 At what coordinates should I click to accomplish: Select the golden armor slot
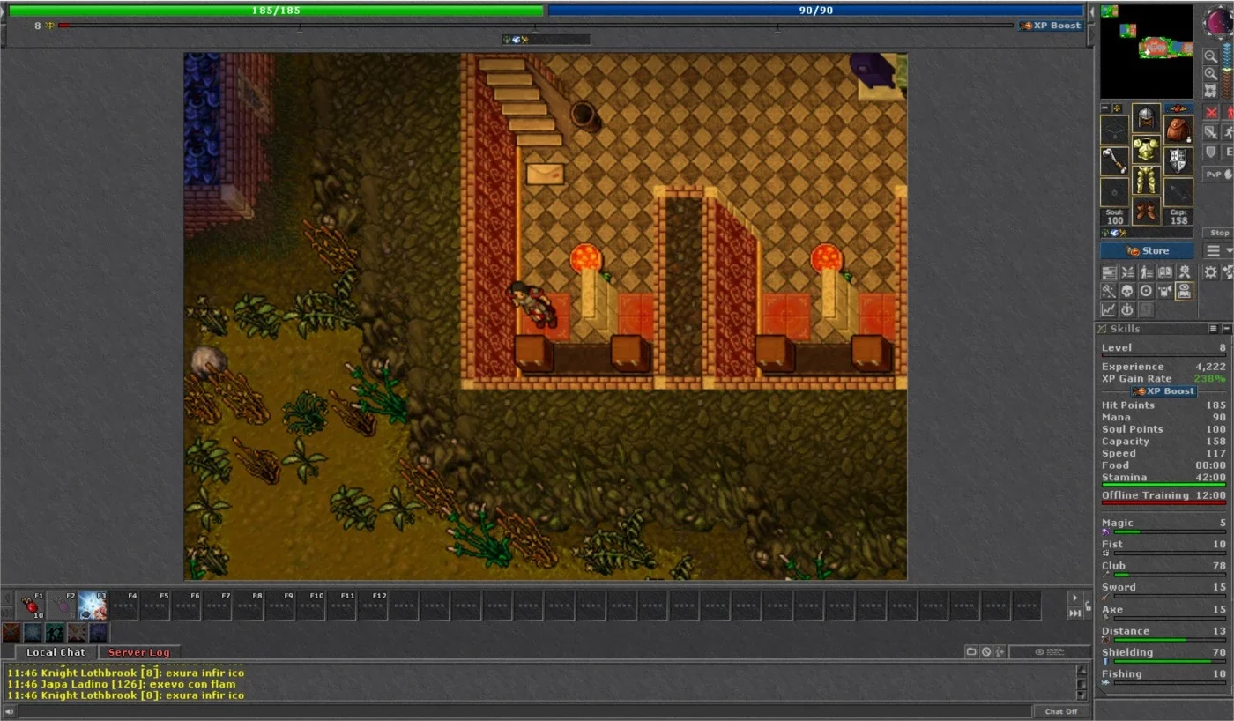coord(1146,150)
